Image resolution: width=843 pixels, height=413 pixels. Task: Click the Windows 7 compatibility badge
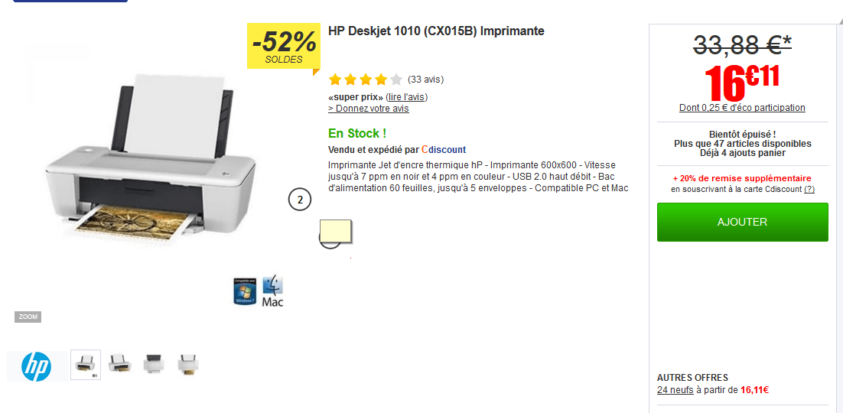point(245,291)
